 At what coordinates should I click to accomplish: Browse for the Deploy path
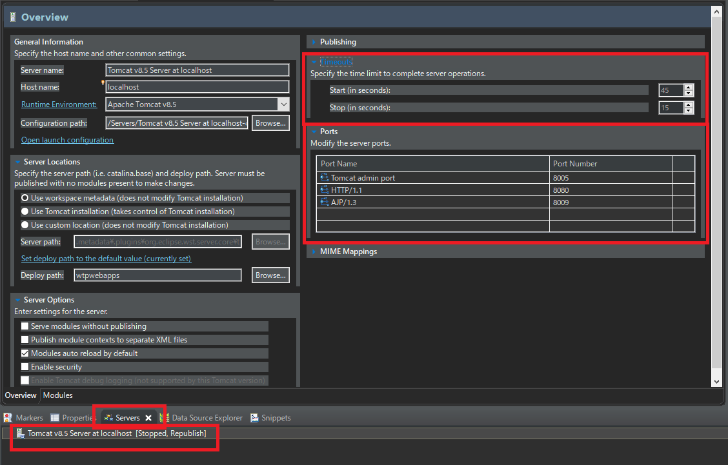tap(270, 275)
